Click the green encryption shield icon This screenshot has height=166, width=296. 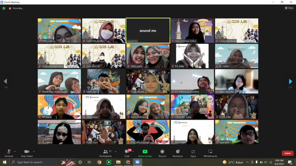pyautogui.click(x=4, y=8)
